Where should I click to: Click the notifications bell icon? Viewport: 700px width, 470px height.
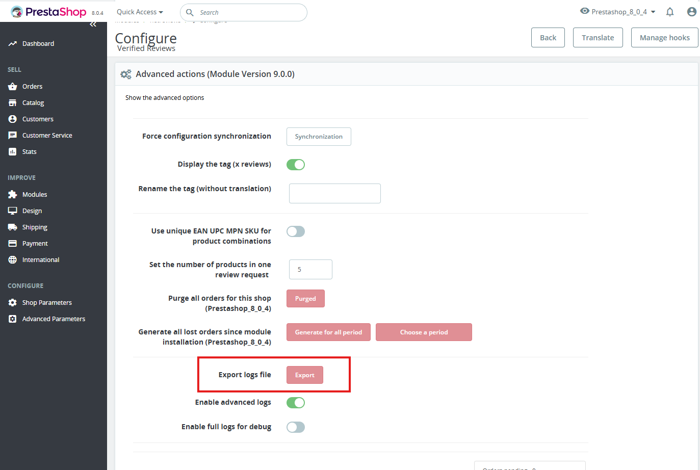(670, 12)
